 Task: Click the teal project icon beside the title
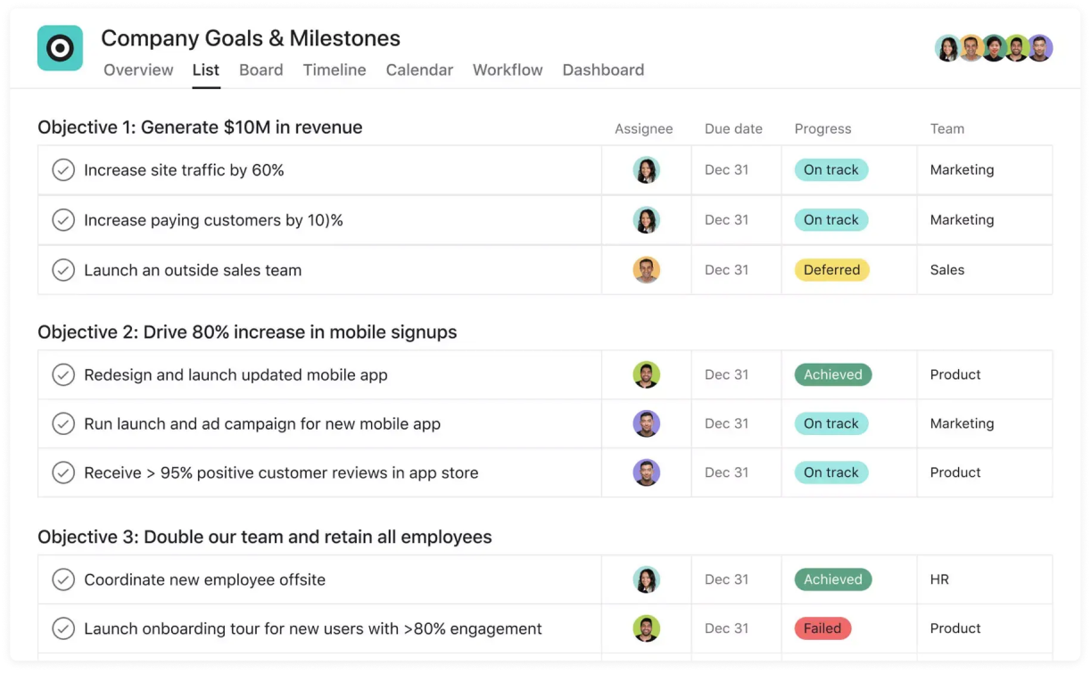pyautogui.click(x=60, y=48)
